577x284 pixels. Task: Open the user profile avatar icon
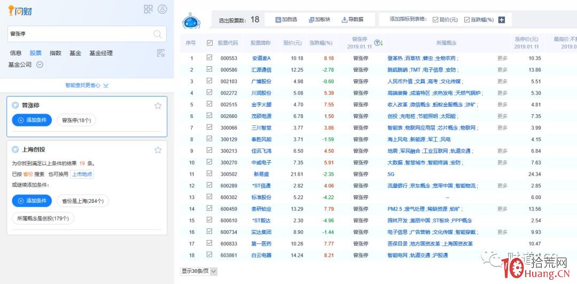[162, 9]
